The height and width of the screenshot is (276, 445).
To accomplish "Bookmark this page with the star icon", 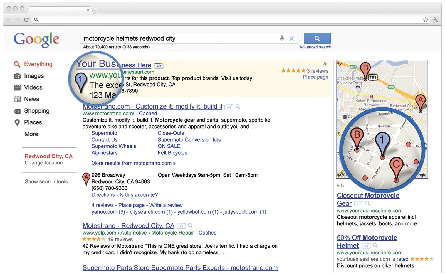I will [x=426, y=19].
